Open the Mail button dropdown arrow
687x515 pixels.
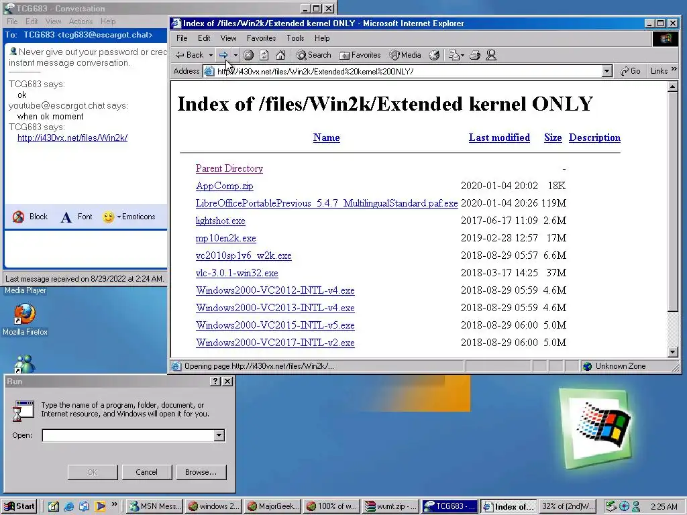(463, 56)
